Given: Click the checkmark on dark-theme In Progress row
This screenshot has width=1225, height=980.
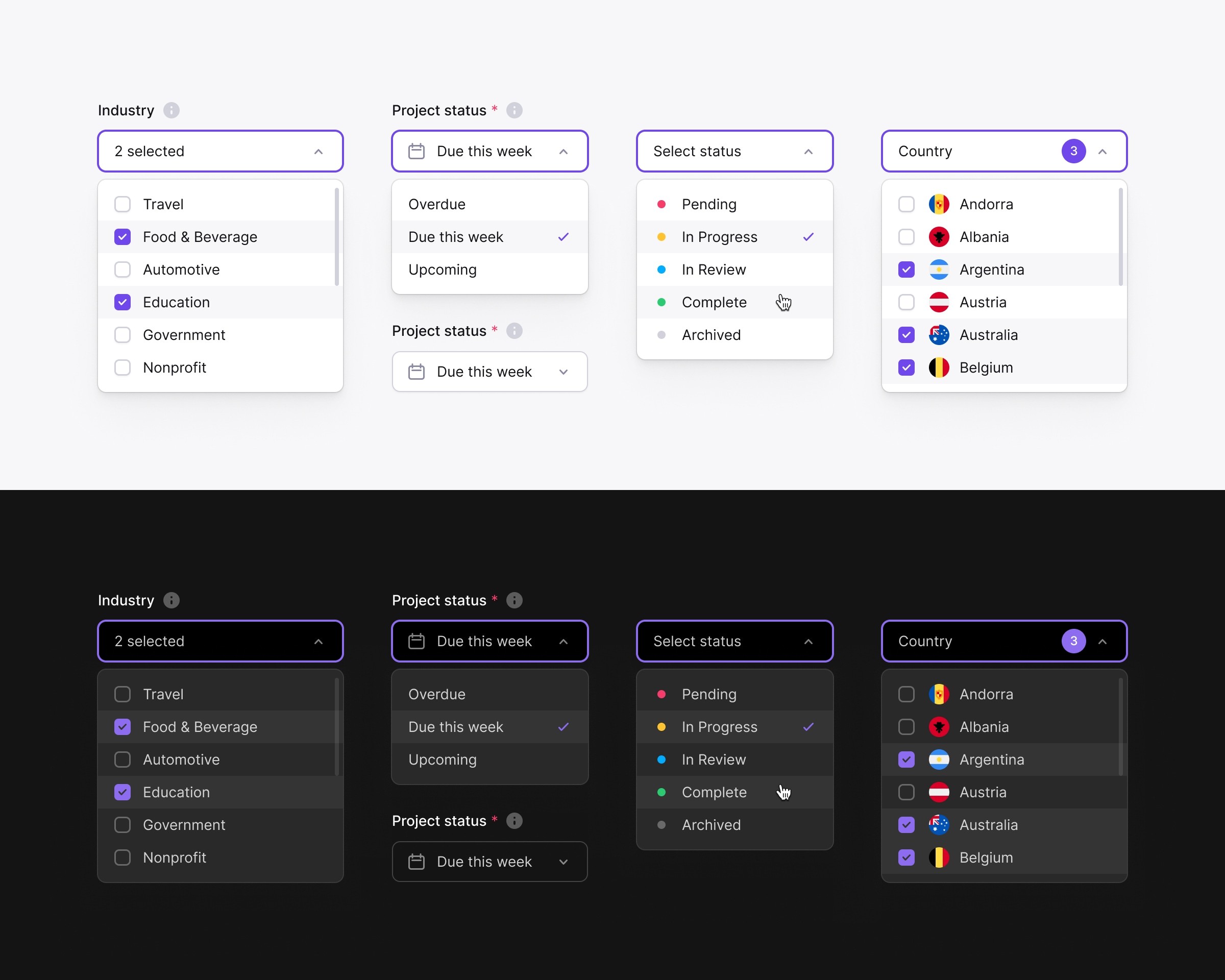Looking at the screenshot, I should 808,727.
